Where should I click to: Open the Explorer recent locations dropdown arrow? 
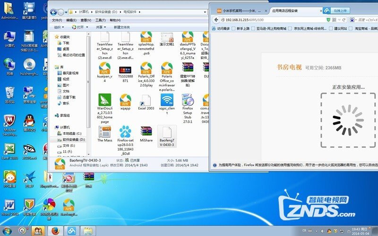pyautogui.click(x=66, y=12)
